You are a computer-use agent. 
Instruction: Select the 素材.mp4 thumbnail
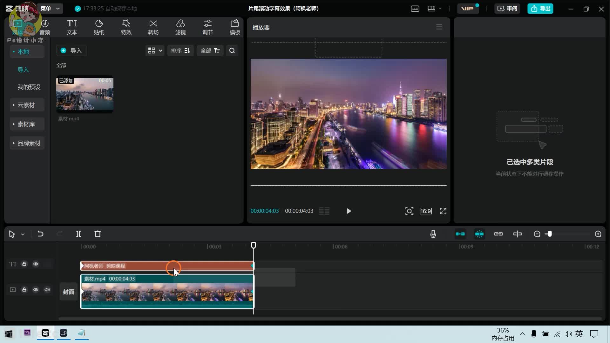pyautogui.click(x=85, y=94)
